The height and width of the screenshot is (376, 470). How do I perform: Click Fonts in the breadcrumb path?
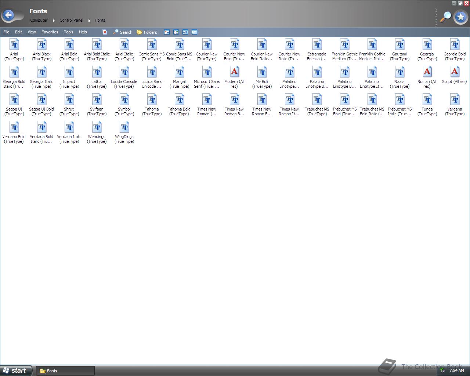point(100,20)
